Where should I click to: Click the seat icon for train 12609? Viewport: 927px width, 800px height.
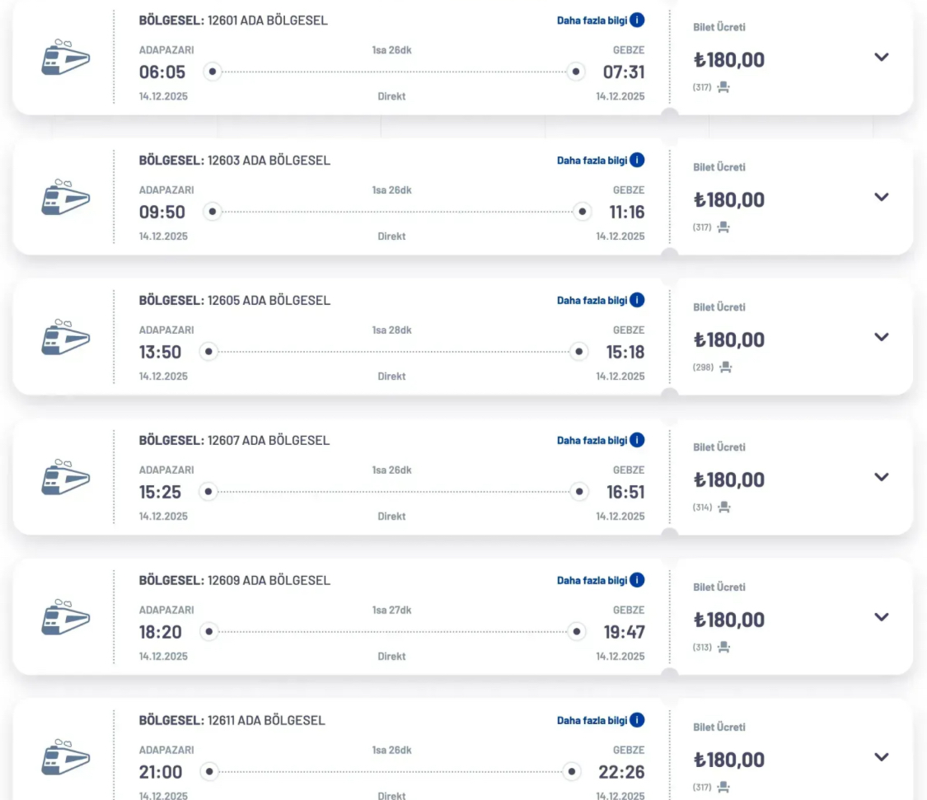tap(723, 648)
